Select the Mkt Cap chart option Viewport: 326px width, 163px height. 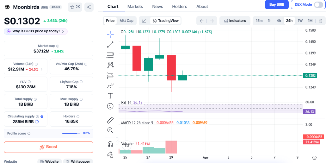(x=126, y=21)
